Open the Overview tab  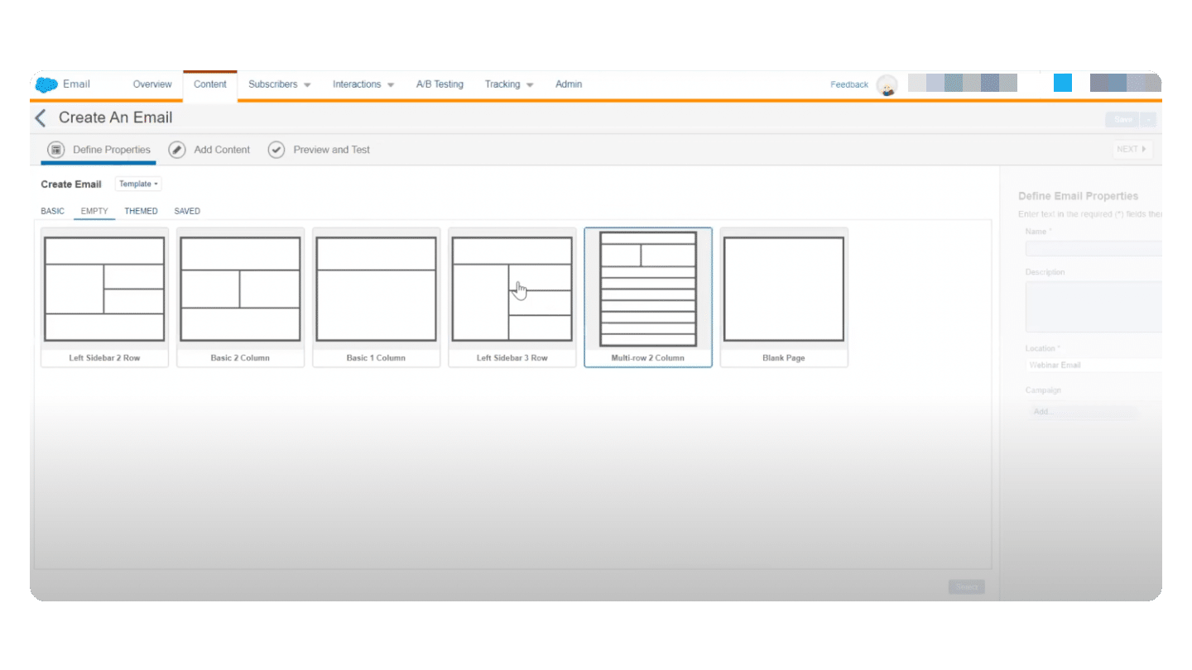[152, 84]
